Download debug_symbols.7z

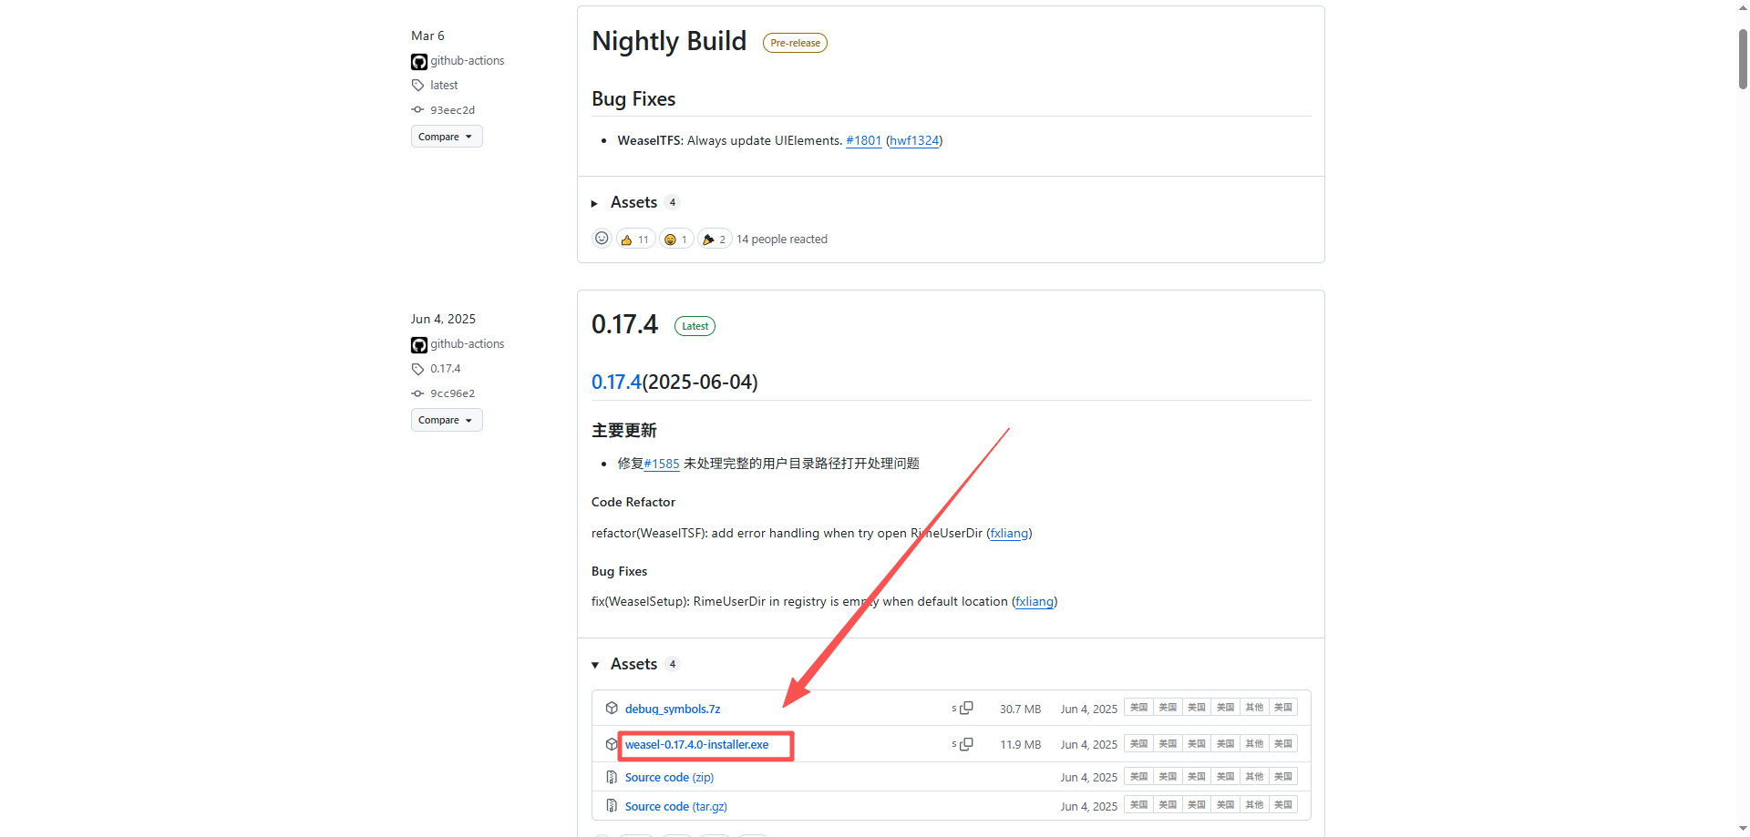pos(673,709)
